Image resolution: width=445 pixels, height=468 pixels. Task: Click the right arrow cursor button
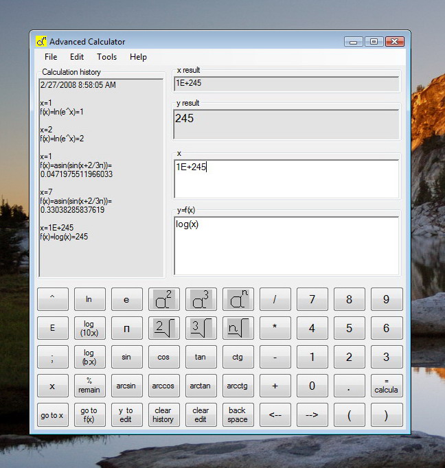coord(312,414)
